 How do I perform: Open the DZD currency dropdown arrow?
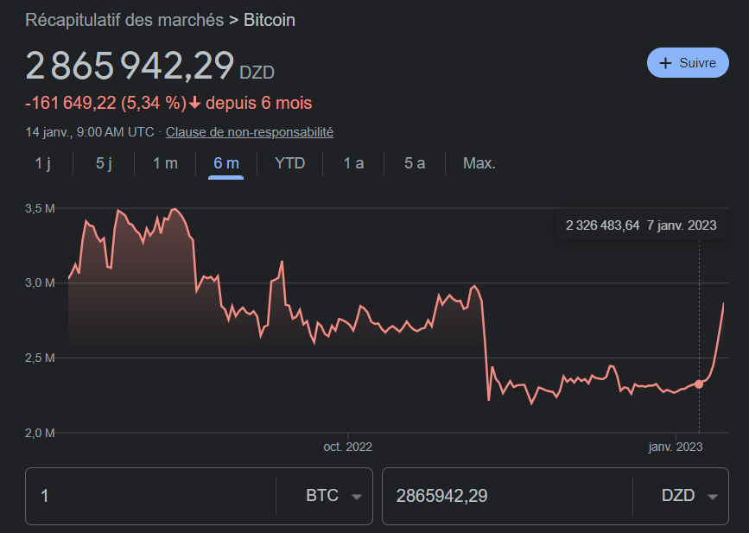coord(713,497)
